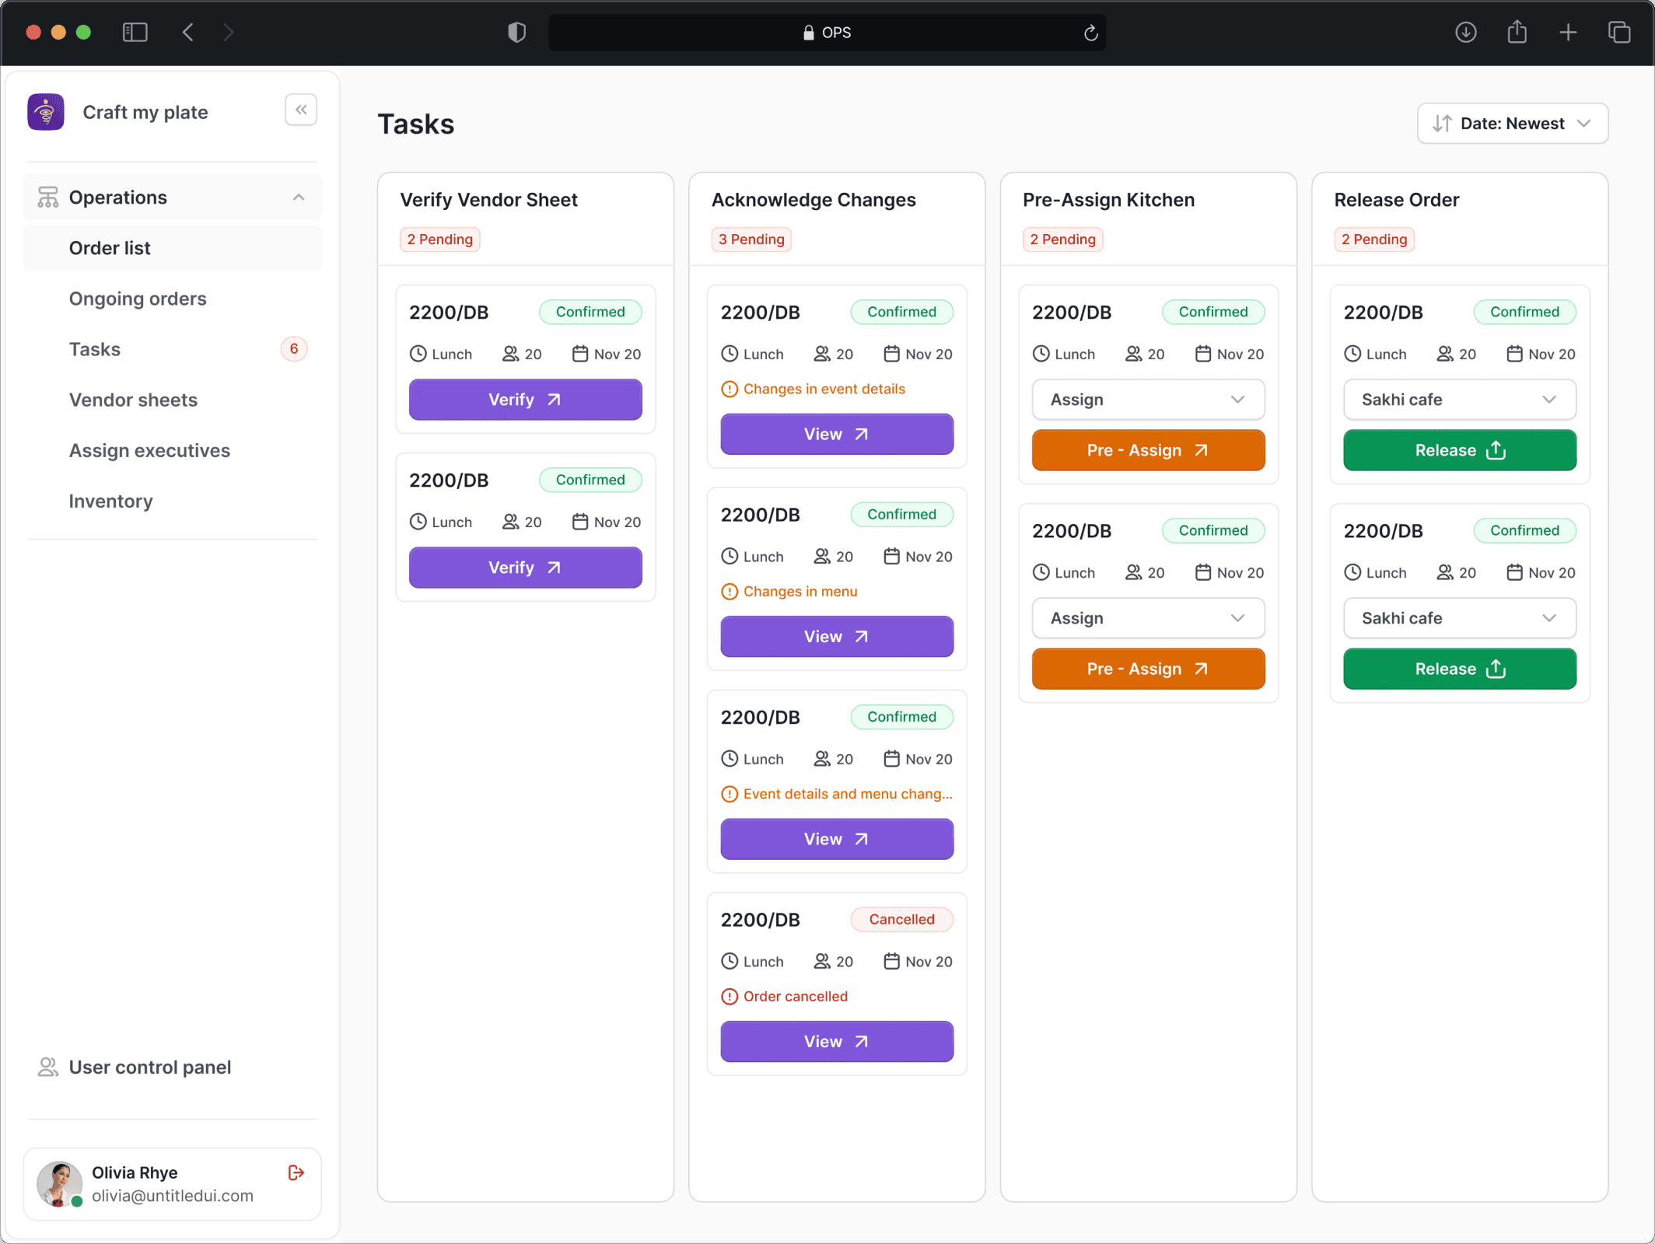
Task: Click the first Verify button
Action: 525,400
